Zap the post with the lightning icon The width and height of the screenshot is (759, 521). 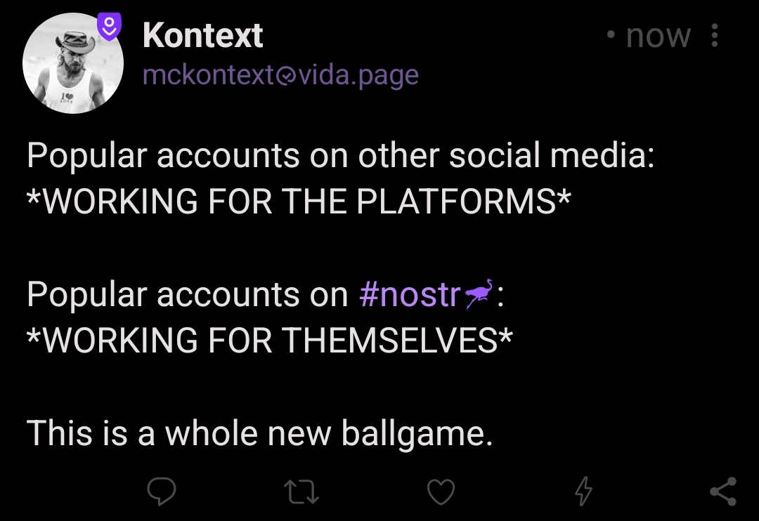583,492
